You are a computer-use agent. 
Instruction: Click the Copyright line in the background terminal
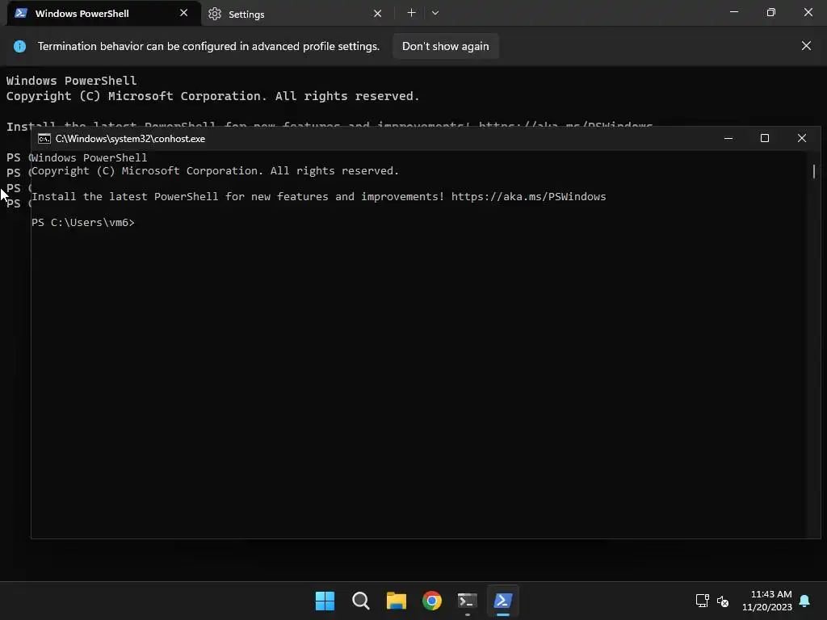[212, 96]
